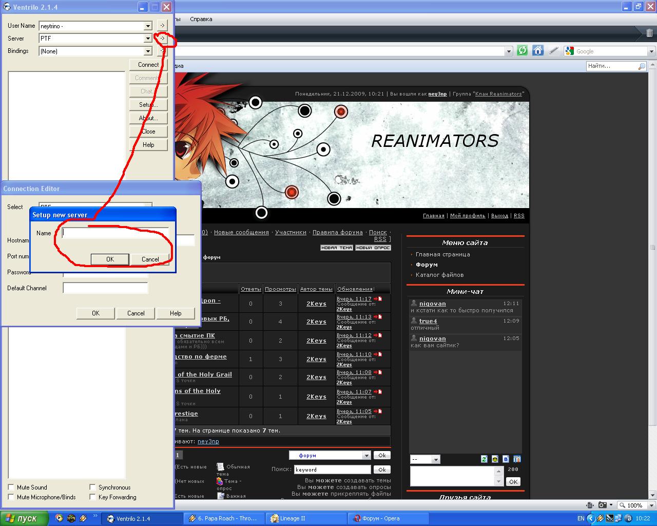Open Server editor arrow button in Ventrilo
657x526 pixels.
[x=162, y=38]
